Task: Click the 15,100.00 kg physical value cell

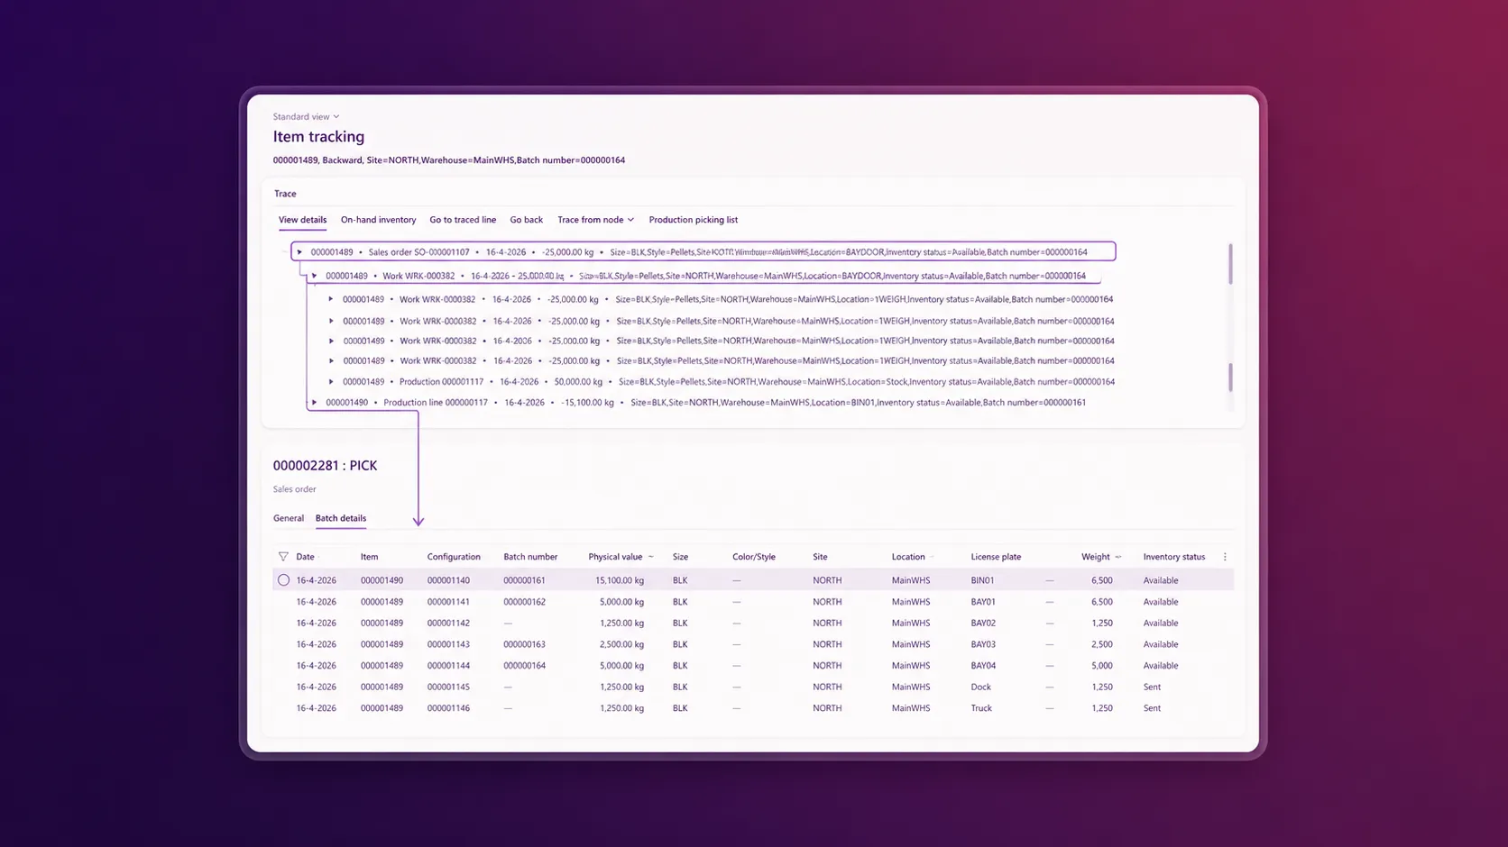Action: point(620,580)
